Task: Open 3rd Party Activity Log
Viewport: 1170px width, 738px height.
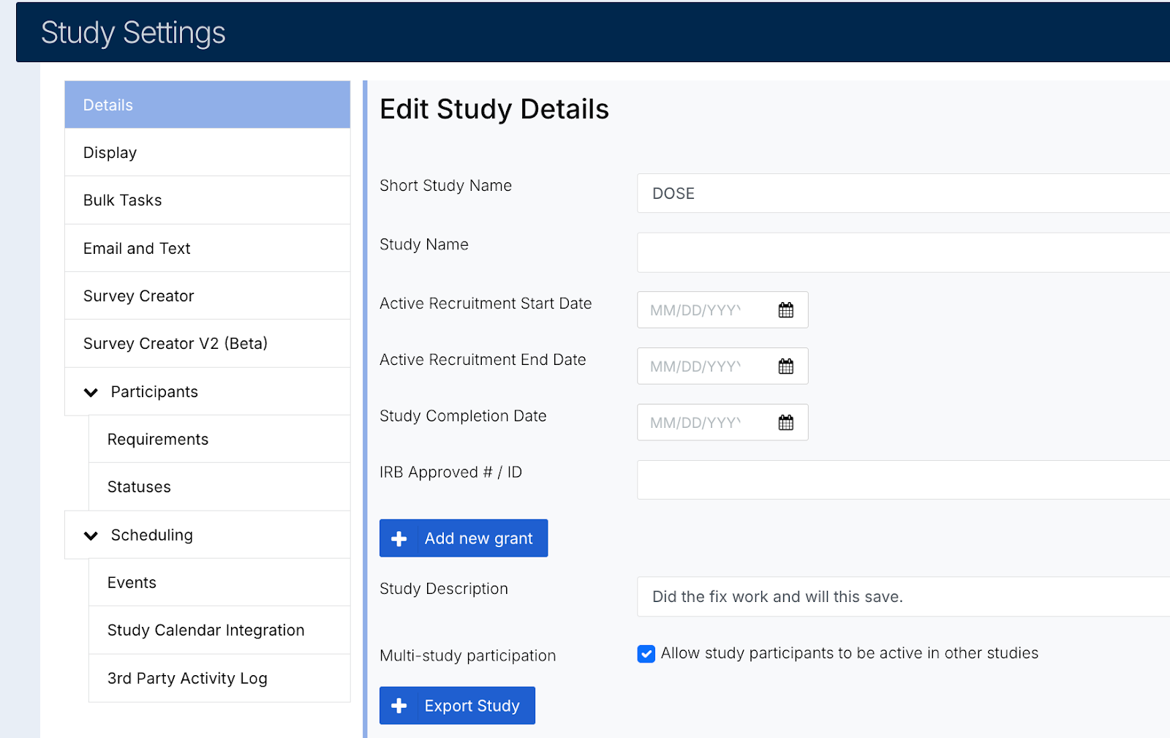Action: pyautogui.click(x=219, y=679)
